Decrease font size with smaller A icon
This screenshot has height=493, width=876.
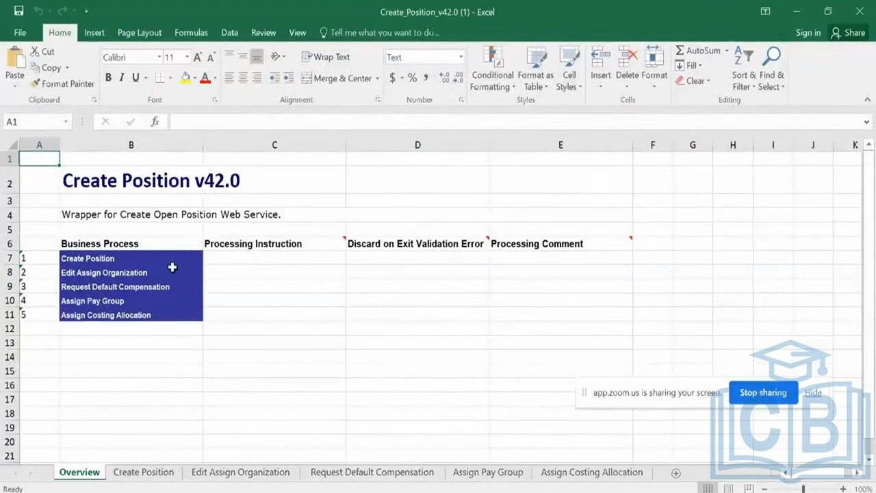(210, 58)
